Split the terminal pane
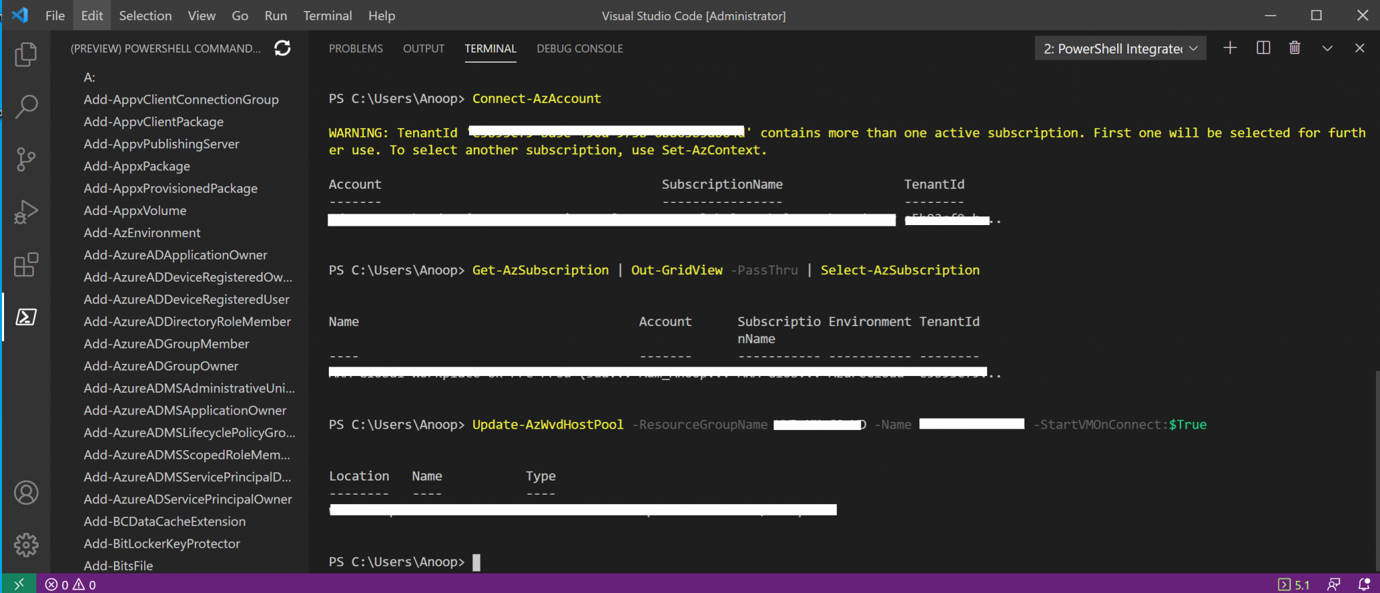The image size is (1380, 593). (1263, 48)
